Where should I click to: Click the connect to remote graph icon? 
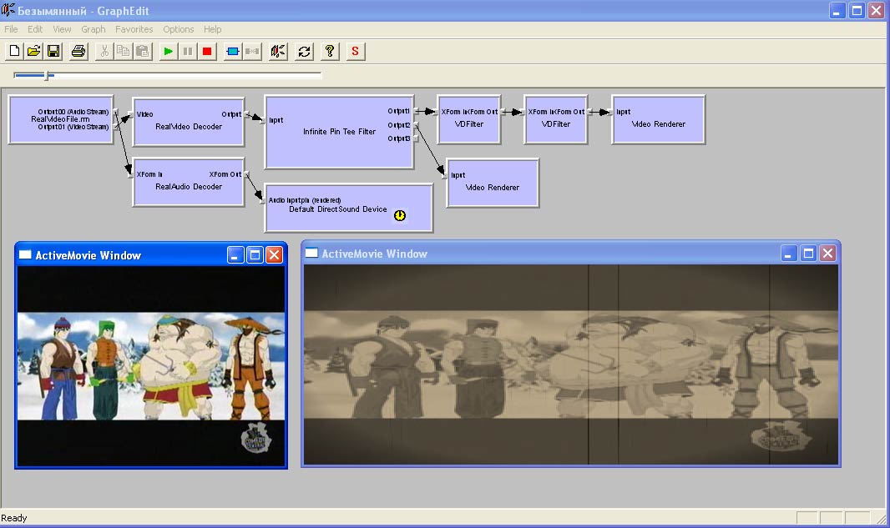pos(278,52)
